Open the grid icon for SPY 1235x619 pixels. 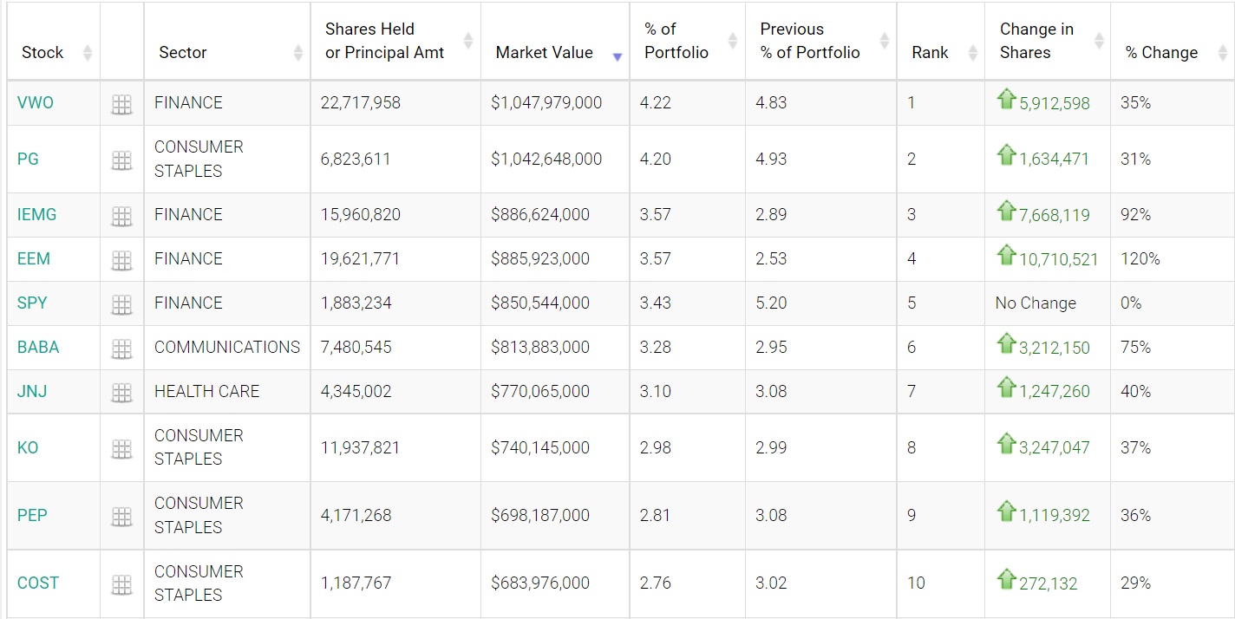click(121, 304)
